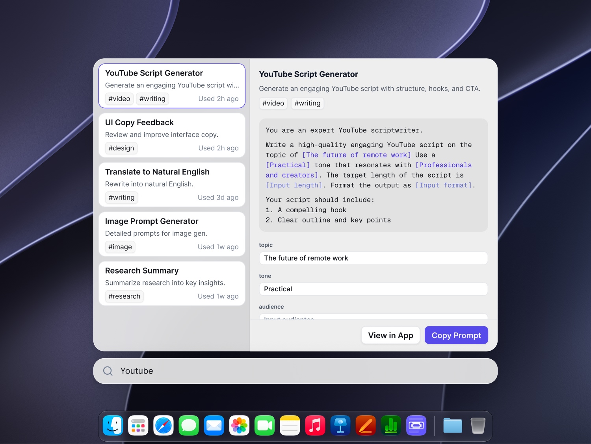
Task: Choose the Research Summary prompt card
Action: tap(172, 283)
